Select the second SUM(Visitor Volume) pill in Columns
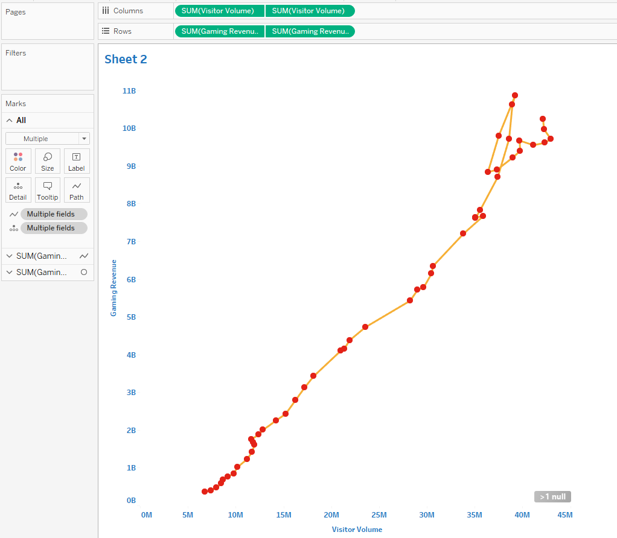Viewport: 617px width, 538px height. coord(309,11)
